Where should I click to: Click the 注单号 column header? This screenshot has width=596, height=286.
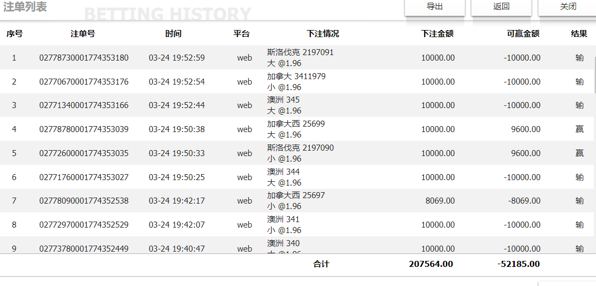coord(83,34)
